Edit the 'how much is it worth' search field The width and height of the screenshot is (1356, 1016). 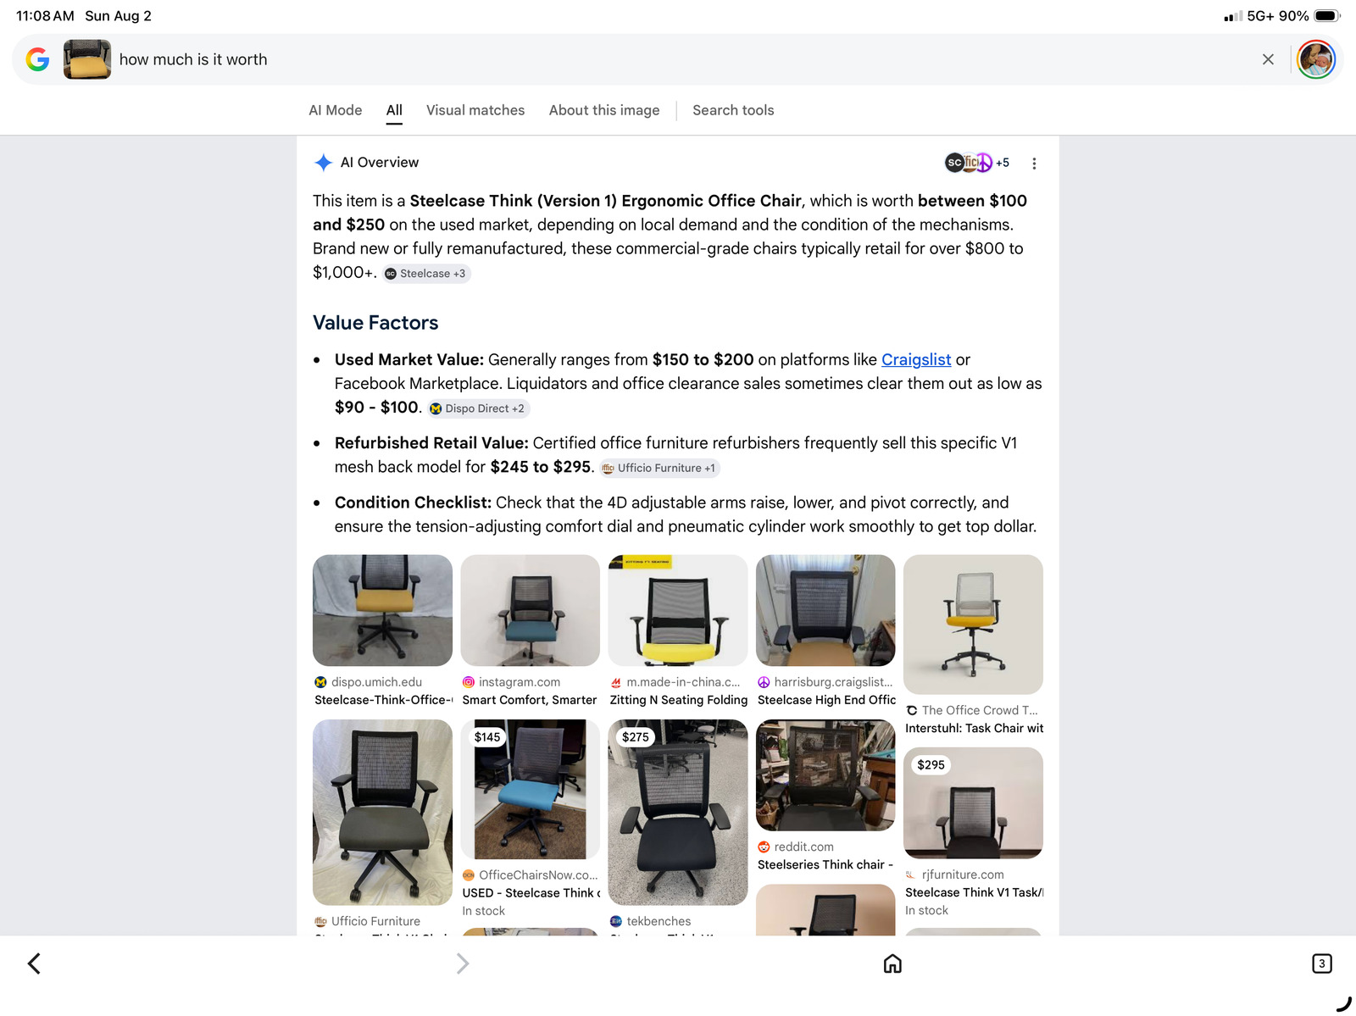tap(678, 59)
